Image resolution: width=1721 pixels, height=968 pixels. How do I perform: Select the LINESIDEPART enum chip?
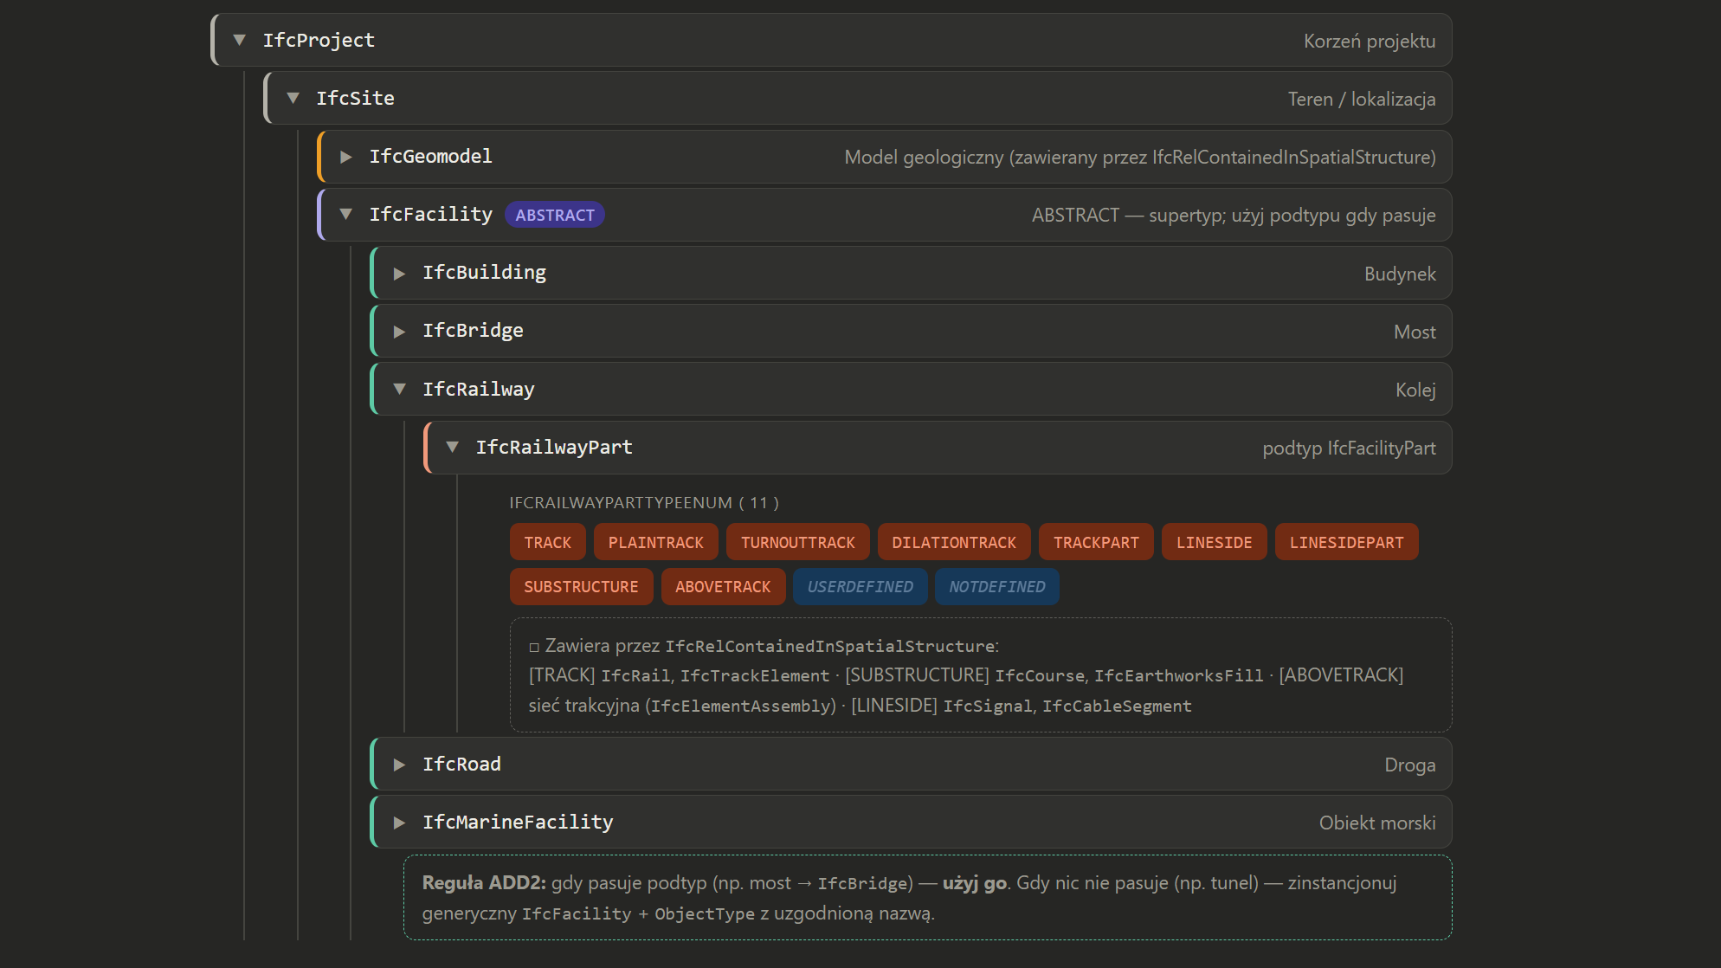1347,542
